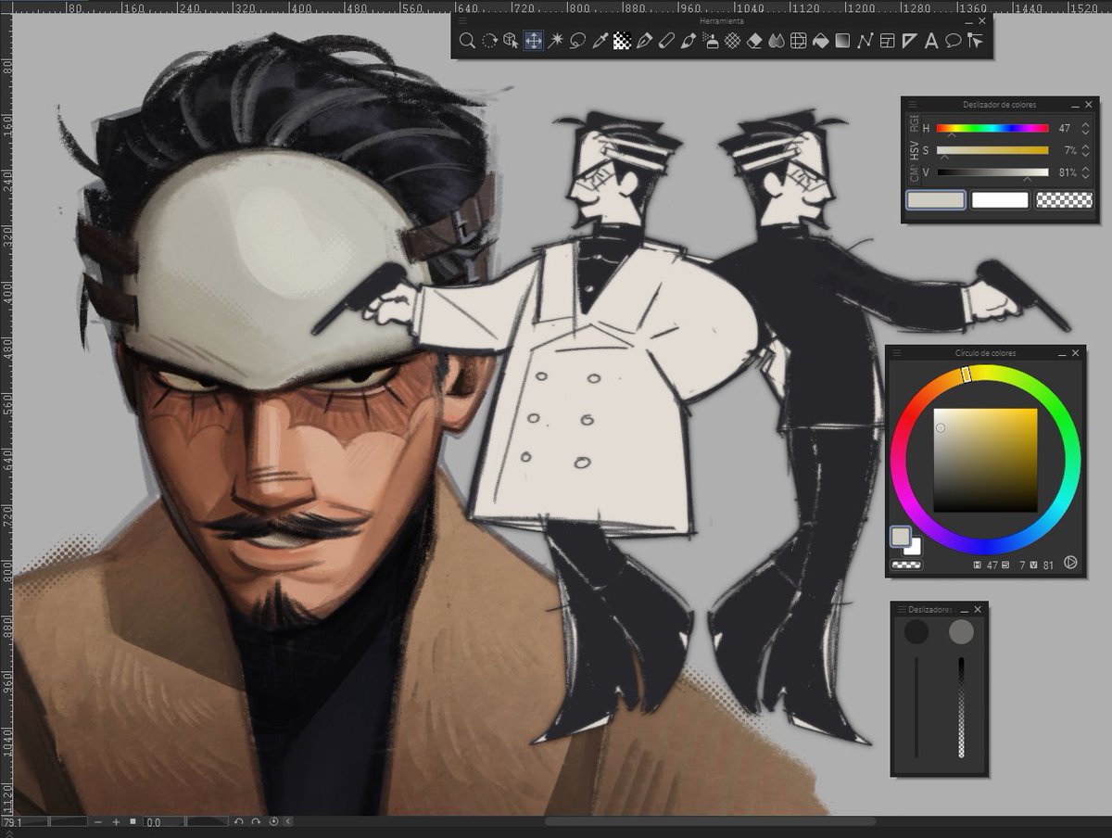
Task: Select main color swatch in Deslizador de colores
Action: [936, 200]
